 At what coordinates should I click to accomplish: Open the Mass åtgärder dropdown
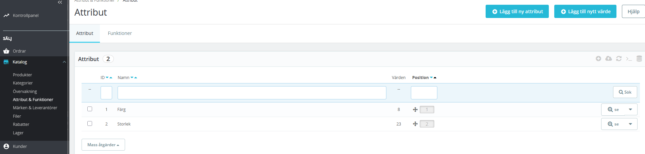click(103, 145)
